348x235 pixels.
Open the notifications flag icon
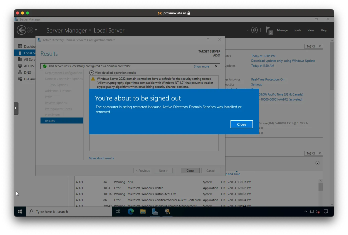click(269, 30)
